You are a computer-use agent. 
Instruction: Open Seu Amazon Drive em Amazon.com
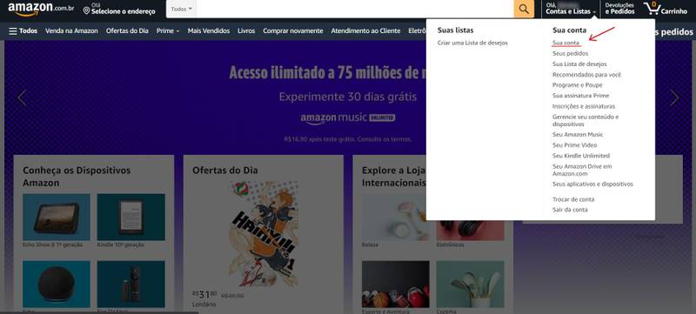click(x=582, y=170)
